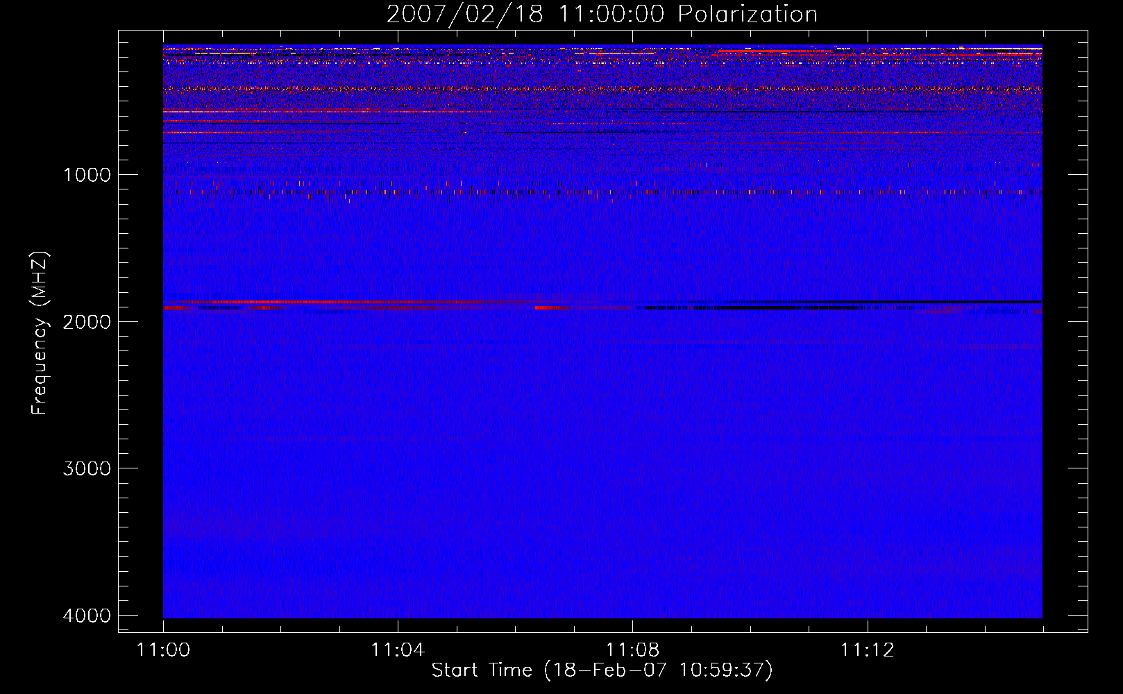Click the 11:08 time tick label

pos(632,650)
